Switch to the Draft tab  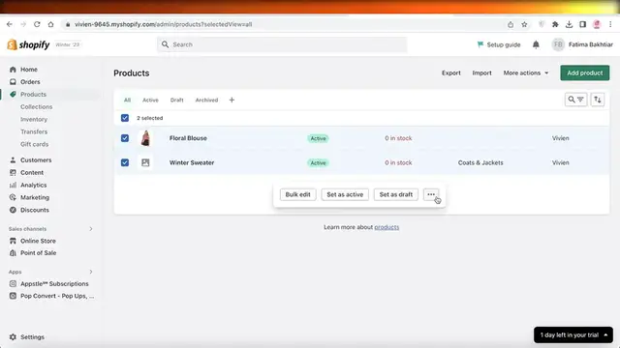(176, 101)
